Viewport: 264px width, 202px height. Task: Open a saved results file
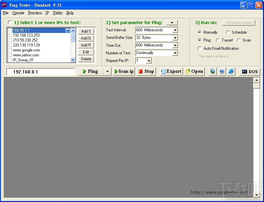point(194,72)
